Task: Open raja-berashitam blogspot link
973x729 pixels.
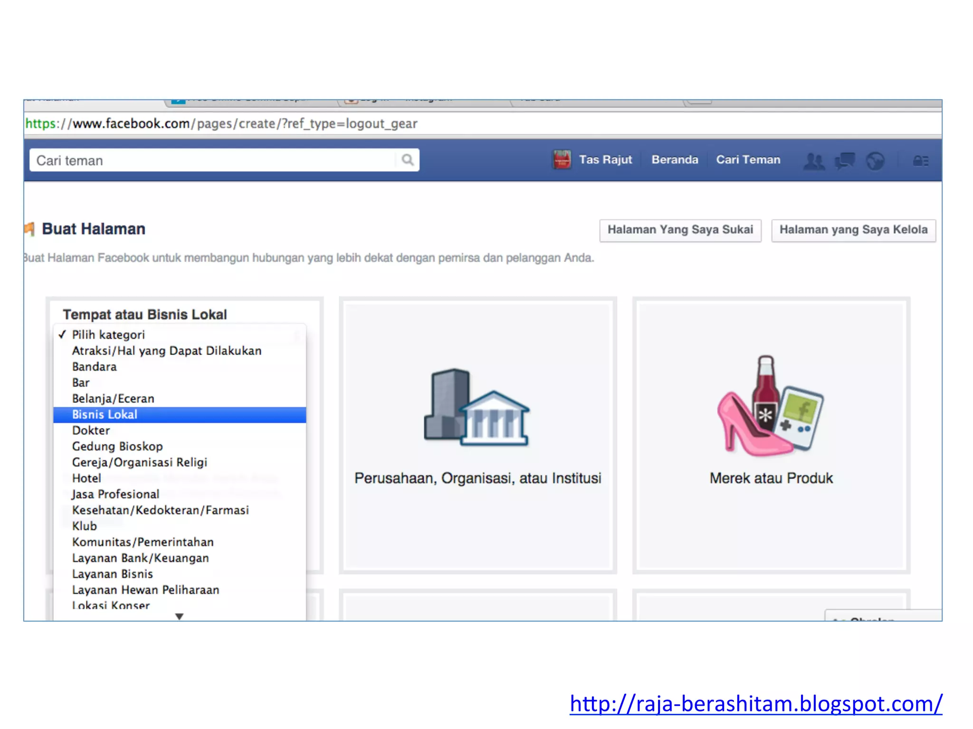Action: click(755, 703)
